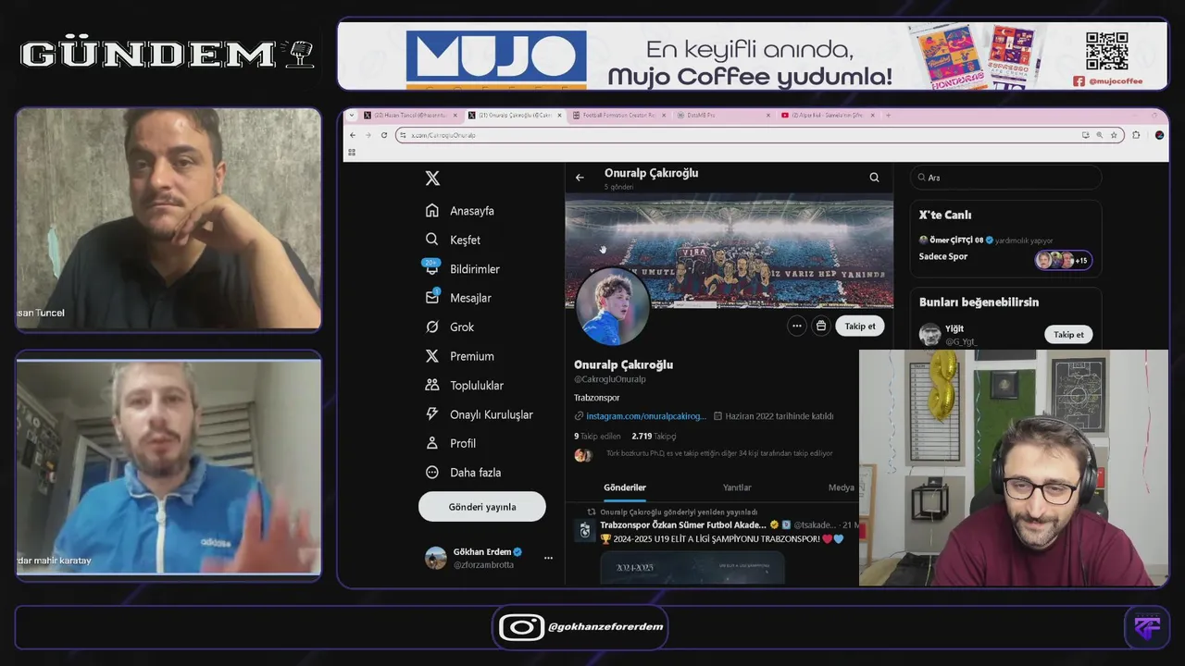
Task: Open Onuralp Çakıroğlu's profile picture
Action: (612, 306)
